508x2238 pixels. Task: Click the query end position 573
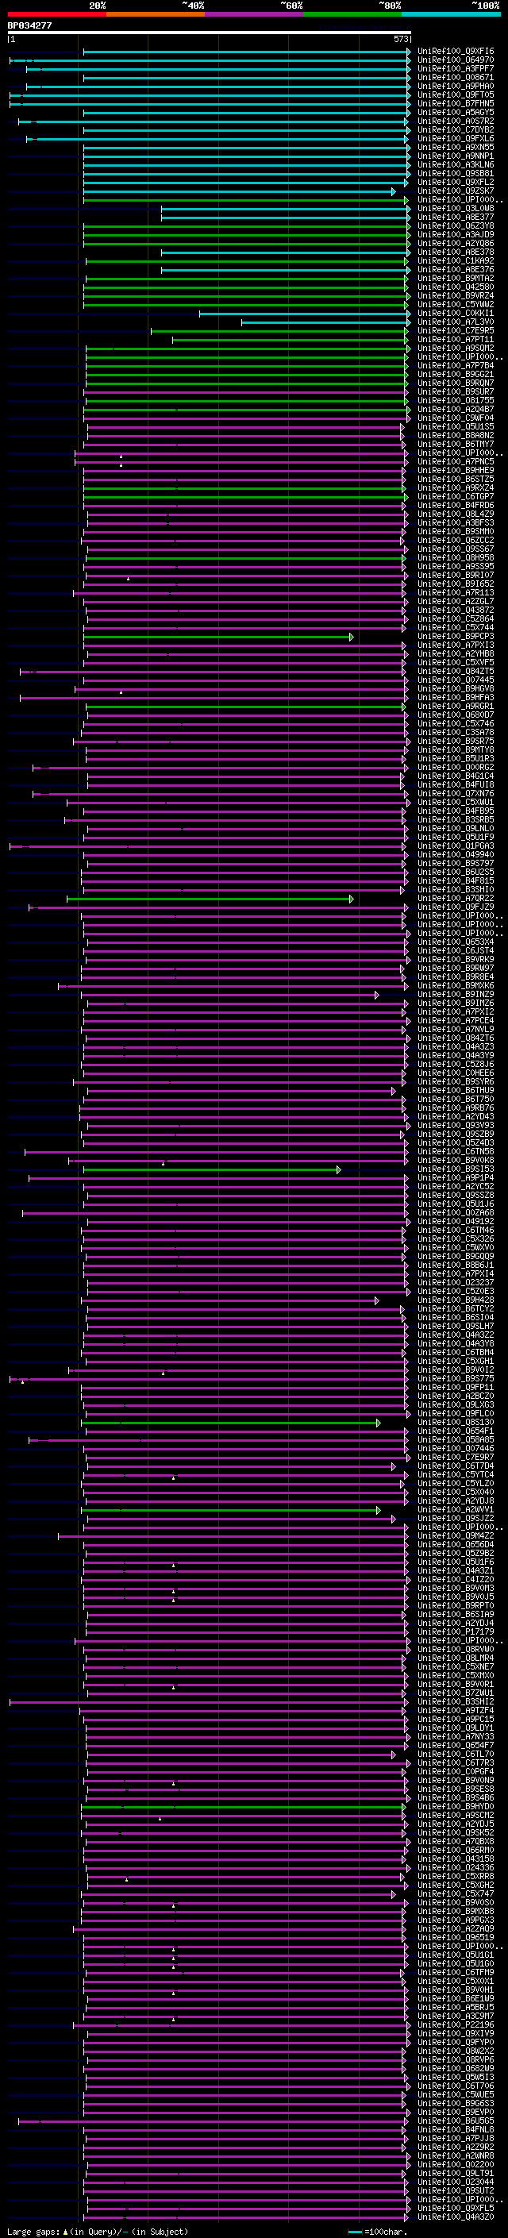[x=400, y=39]
